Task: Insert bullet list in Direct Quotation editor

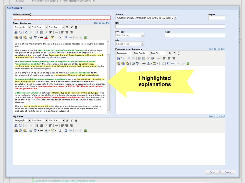Action: tap(37, 32)
